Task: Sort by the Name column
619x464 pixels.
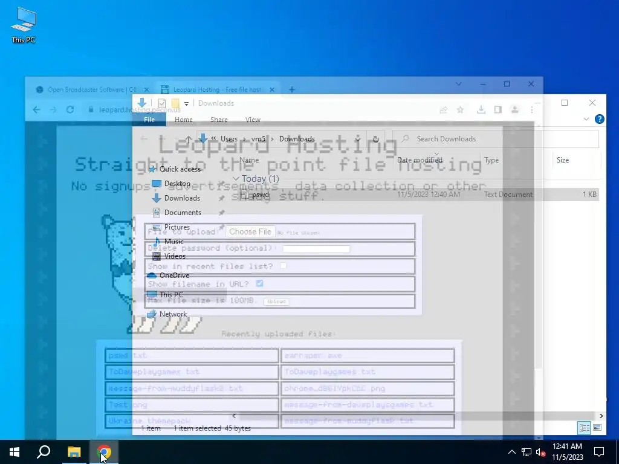Action: (249, 160)
